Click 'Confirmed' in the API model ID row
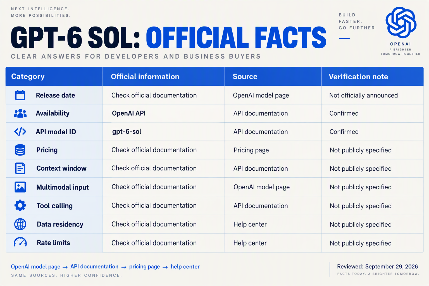The image size is (429, 286). (344, 132)
